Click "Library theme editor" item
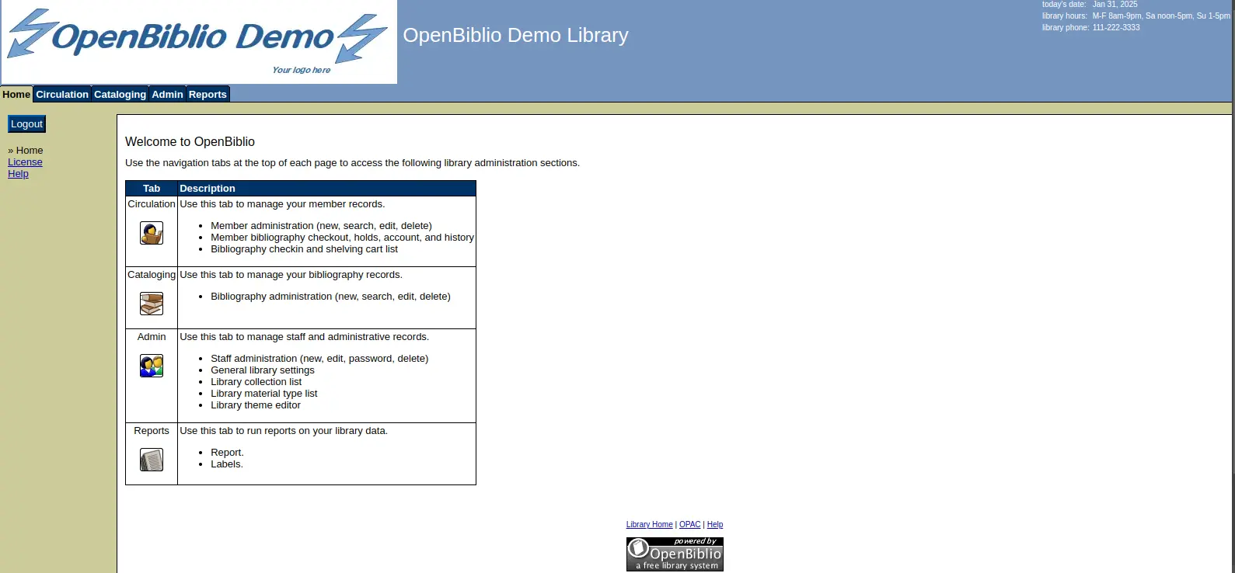 [256, 405]
